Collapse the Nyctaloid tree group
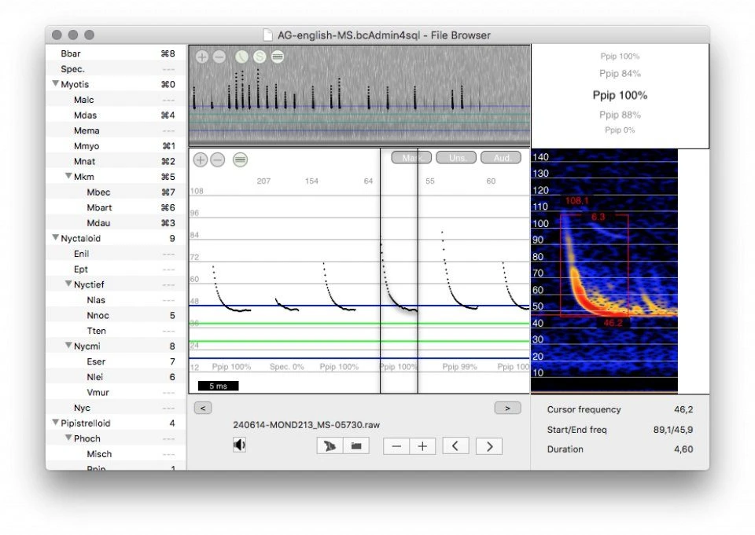This screenshot has height=535, width=755. point(55,238)
